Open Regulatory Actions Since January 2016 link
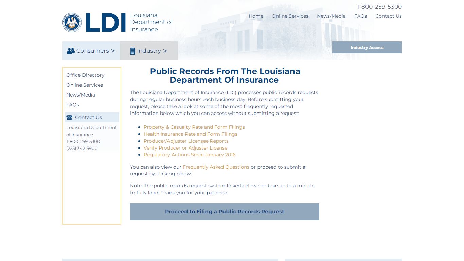This screenshot has height=261, width=464. coord(190,155)
